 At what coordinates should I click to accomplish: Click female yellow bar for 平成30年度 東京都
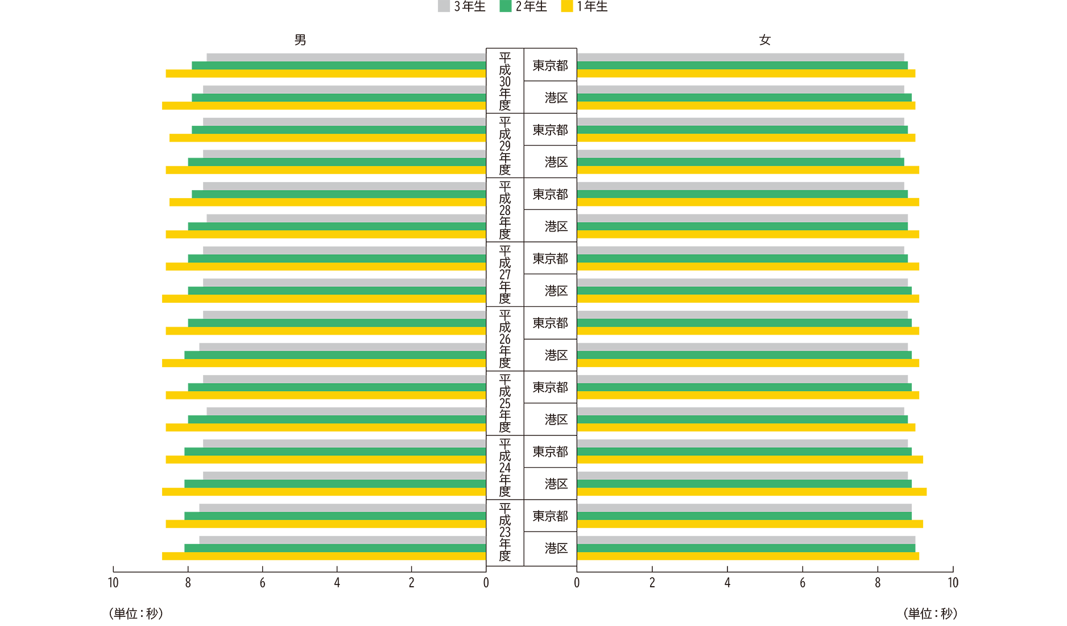pyautogui.click(x=746, y=73)
